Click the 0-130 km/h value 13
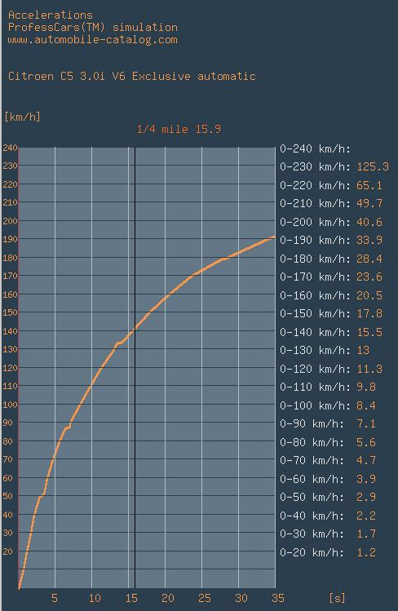Screen dimensions: 398x611 363,350
